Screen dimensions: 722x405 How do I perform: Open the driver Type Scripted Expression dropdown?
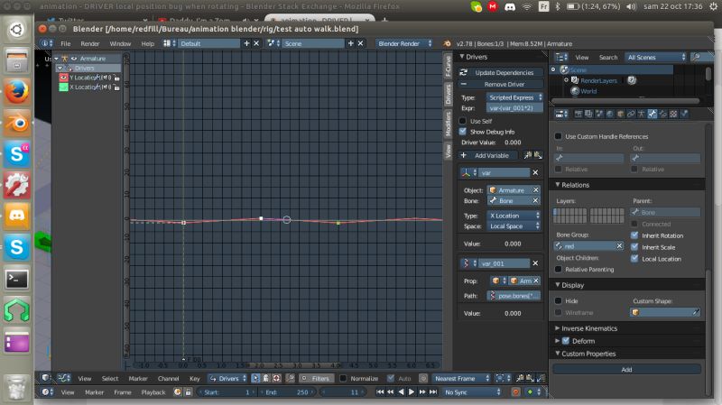coord(514,97)
